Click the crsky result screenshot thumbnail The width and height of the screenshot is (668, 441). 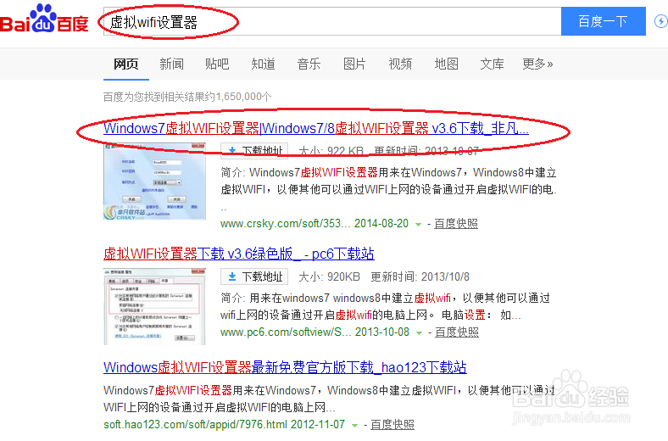(154, 181)
